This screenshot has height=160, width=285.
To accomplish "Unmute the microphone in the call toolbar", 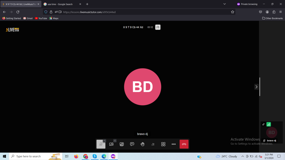I will (x=101, y=144).
